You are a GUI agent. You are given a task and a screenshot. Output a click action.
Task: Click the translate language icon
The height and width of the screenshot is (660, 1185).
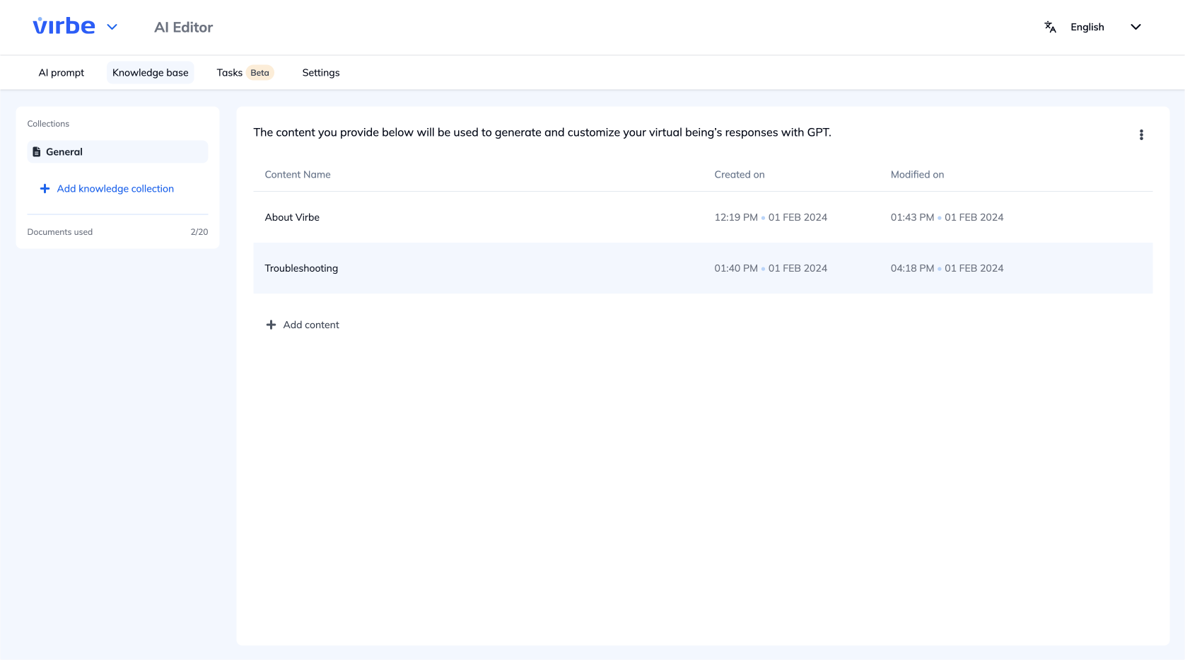tap(1050, 27)
